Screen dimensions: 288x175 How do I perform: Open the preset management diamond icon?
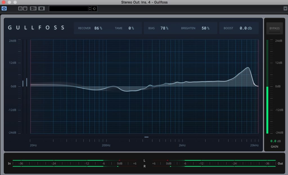coord(94,8)
